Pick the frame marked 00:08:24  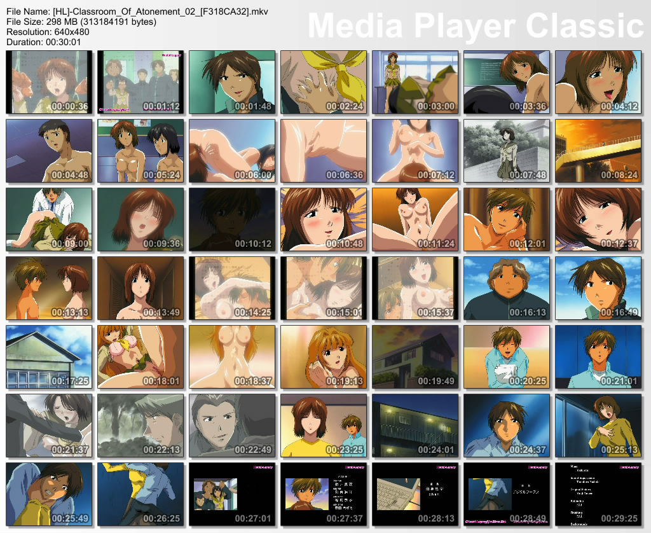[598, 151]
